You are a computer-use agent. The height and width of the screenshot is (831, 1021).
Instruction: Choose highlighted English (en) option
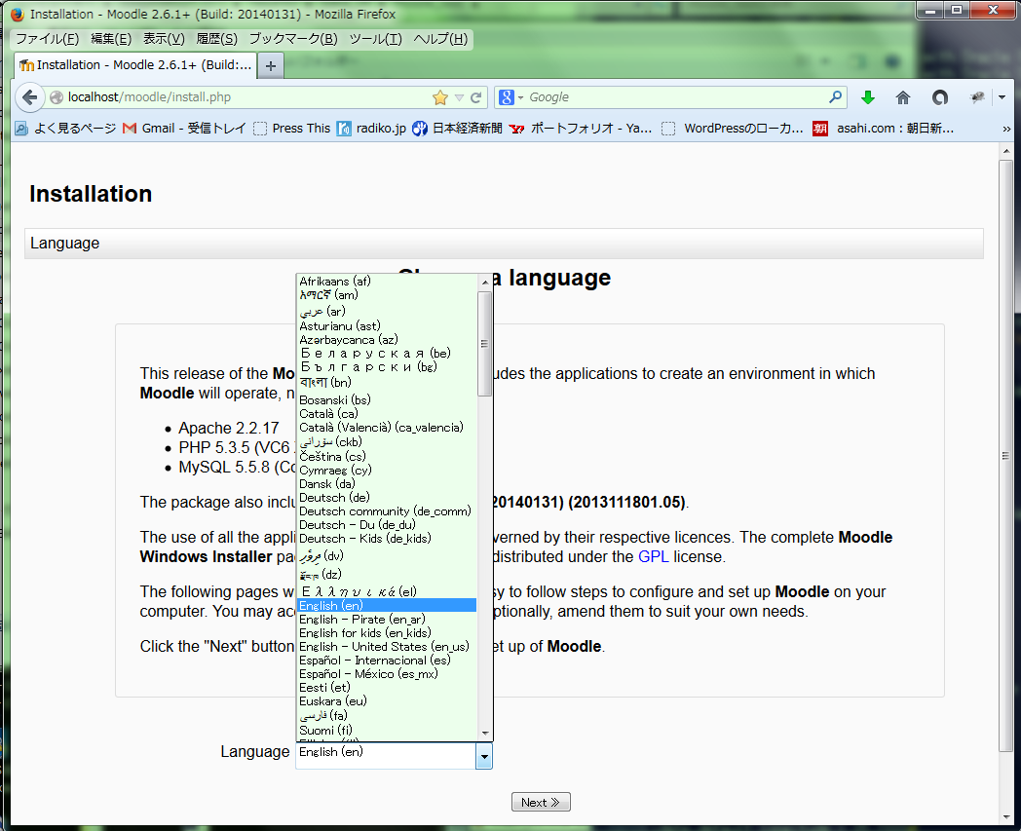387,606
